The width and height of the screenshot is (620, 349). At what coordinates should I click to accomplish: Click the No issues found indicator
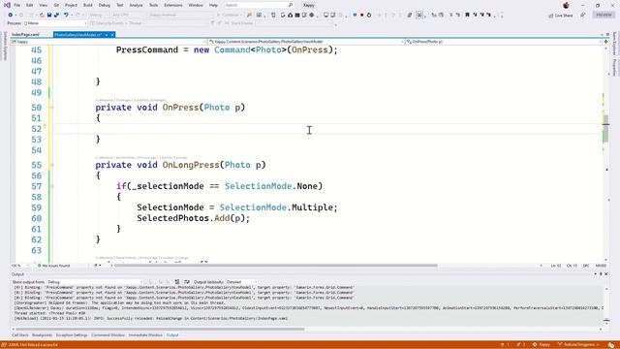coord(53,266)
